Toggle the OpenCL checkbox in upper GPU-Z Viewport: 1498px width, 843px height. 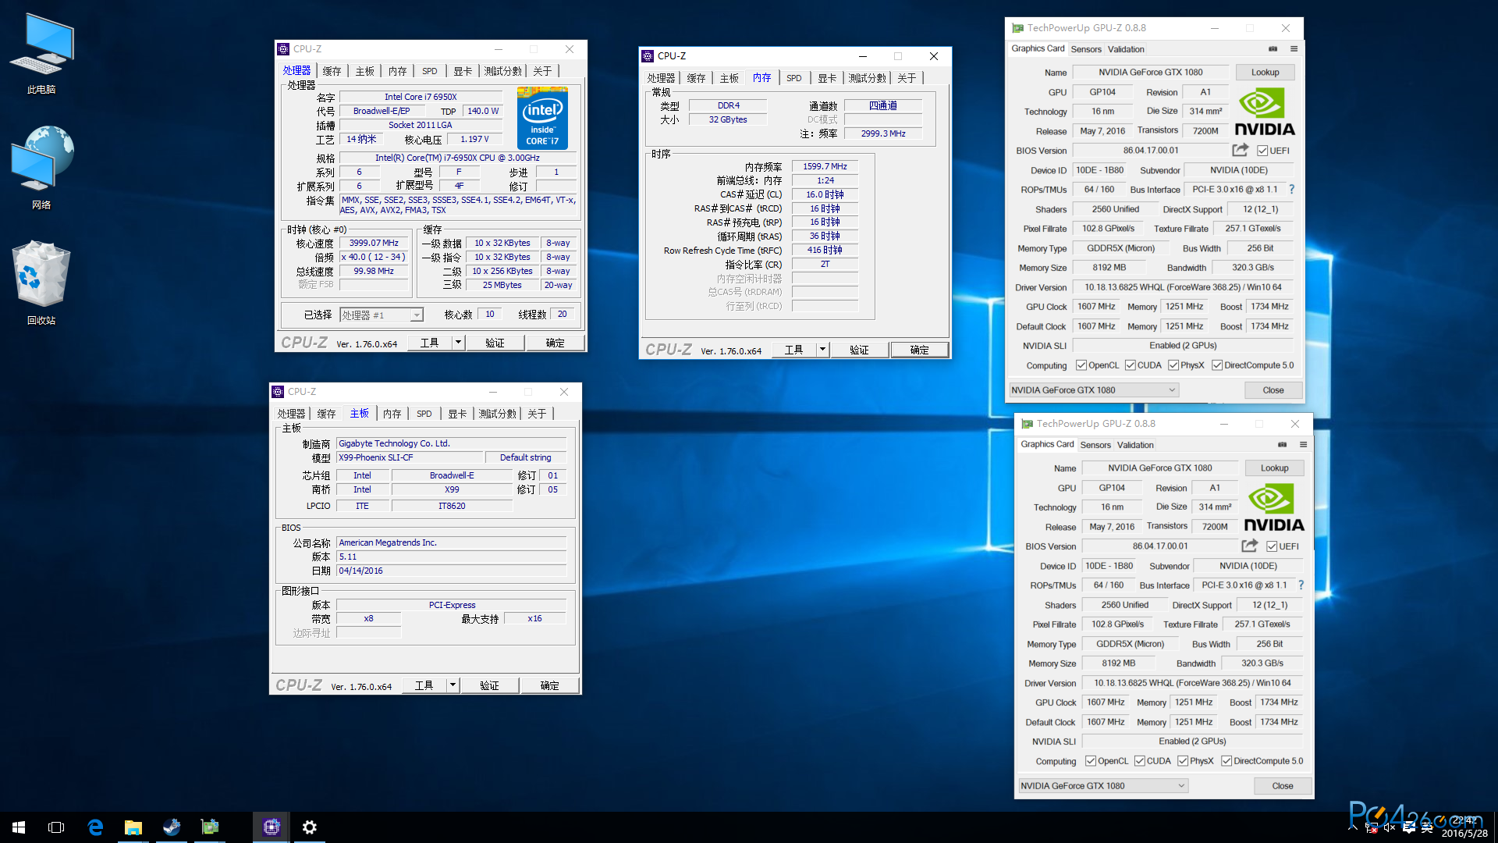pyautogui.click(x=1081, y=365)
